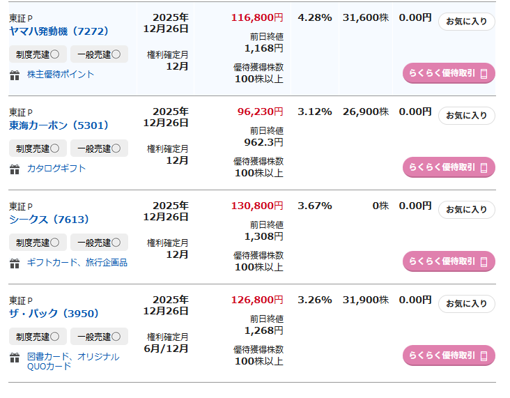Screen dimensions: 510x398
Task: Open ザ・パック (3950) stock link
Action: pos(53,314)
